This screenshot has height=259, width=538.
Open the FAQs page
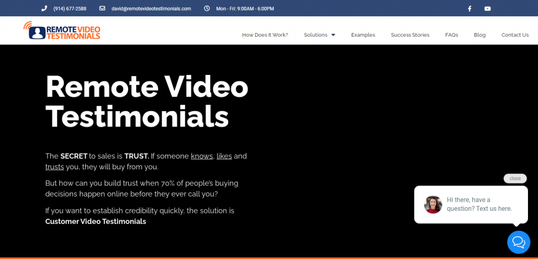pyautogui.click(x=451, y=35)
